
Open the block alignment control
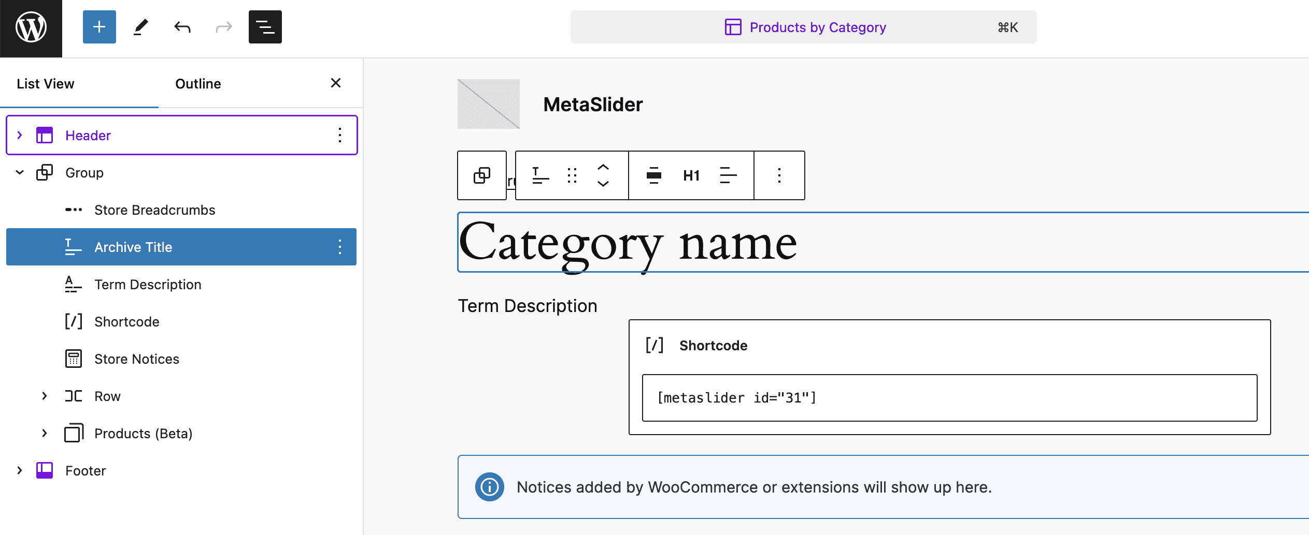(x=653, y=175)
